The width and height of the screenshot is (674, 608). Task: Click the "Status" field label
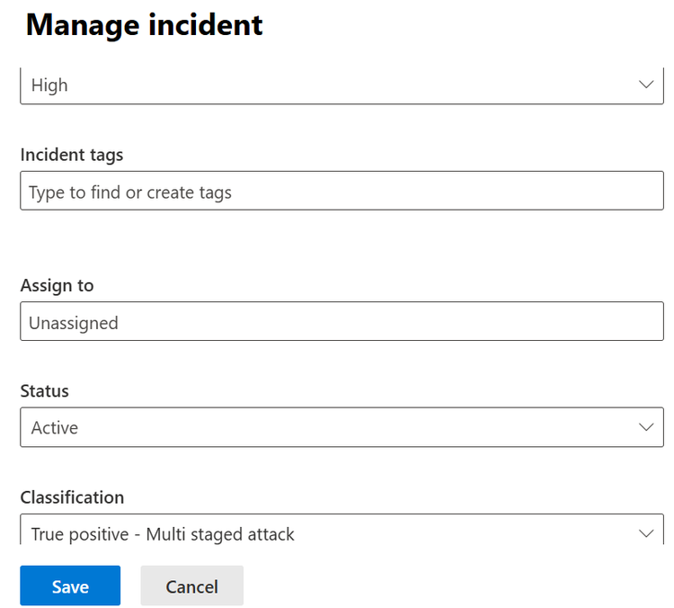click(x=45, y=391)
